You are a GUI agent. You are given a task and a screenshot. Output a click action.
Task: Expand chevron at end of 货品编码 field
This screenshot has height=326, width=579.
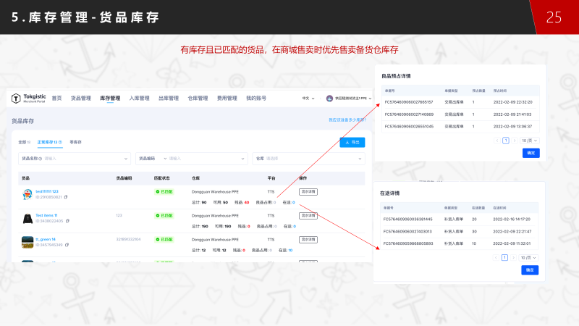(242, 159)
